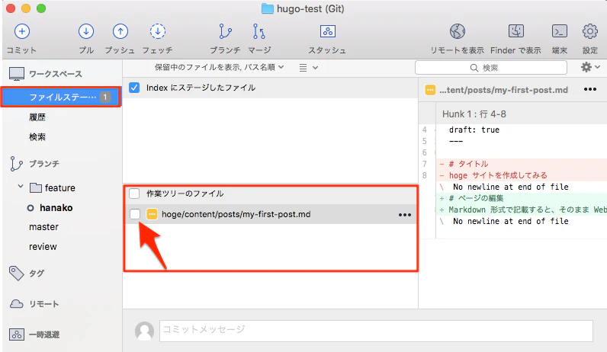Open the three-dots menu in diff header
The image size is (607, 352).
point(590,89)
